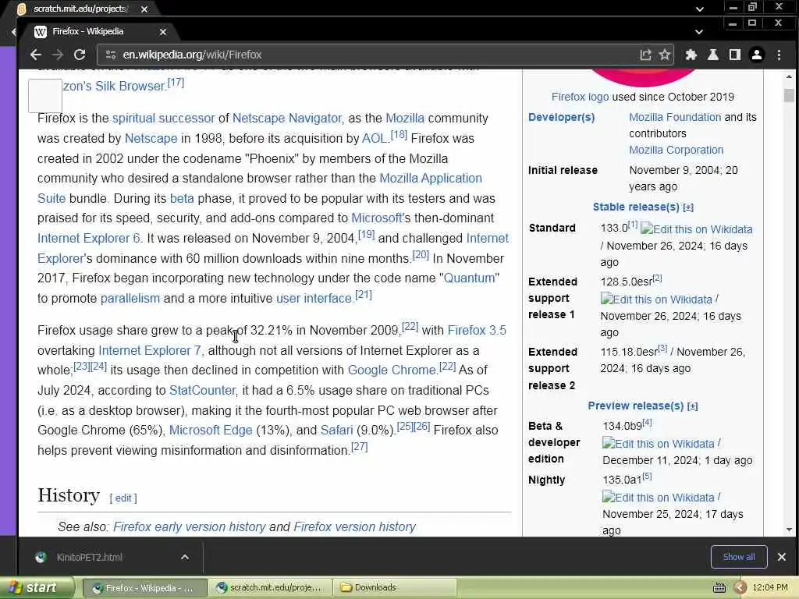This screenshot has width=799, height=599.
Task: Click the Developer(s) infobox link
Action: click(562, 117)
